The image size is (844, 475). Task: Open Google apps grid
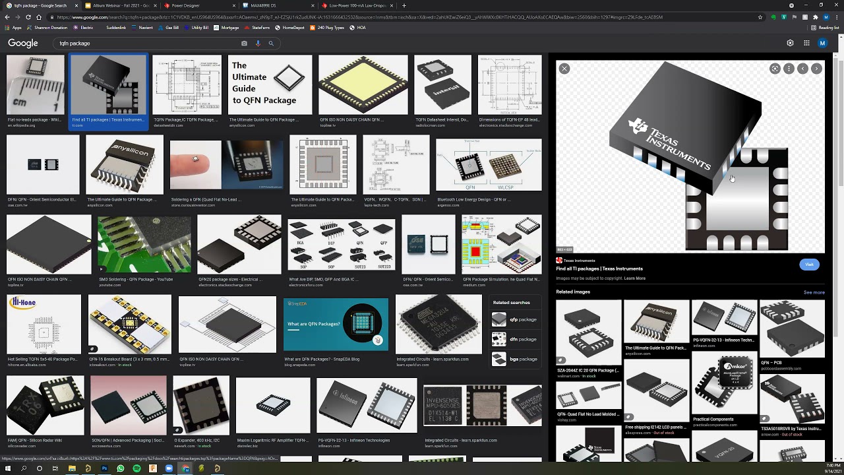(806, 44)
